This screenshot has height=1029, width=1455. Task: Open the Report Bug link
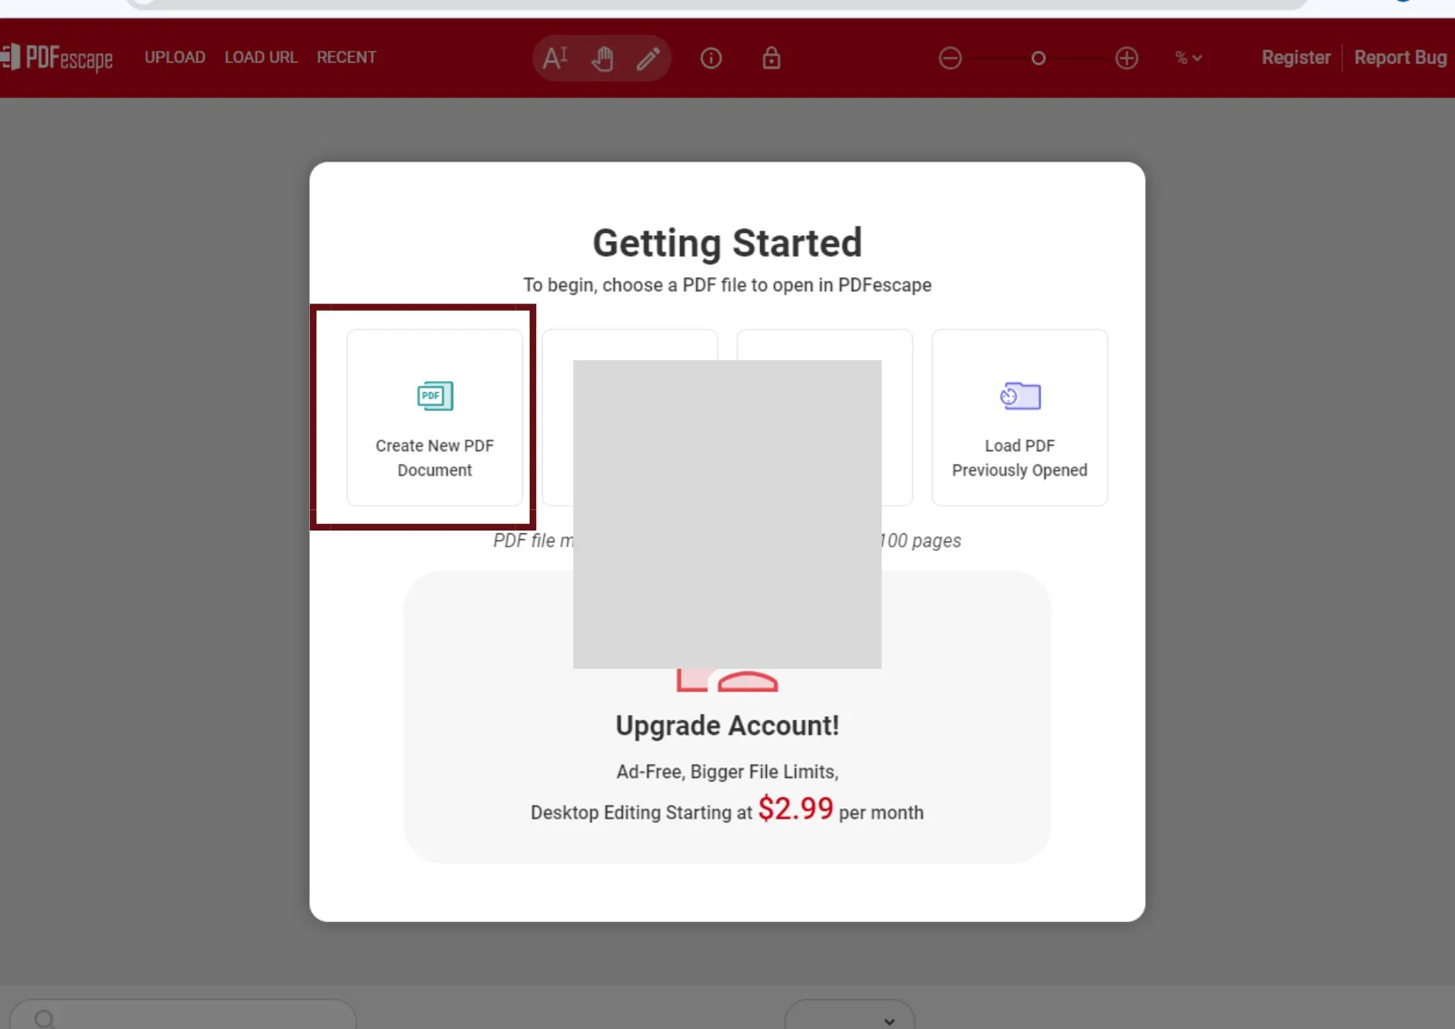[1400, 57]
